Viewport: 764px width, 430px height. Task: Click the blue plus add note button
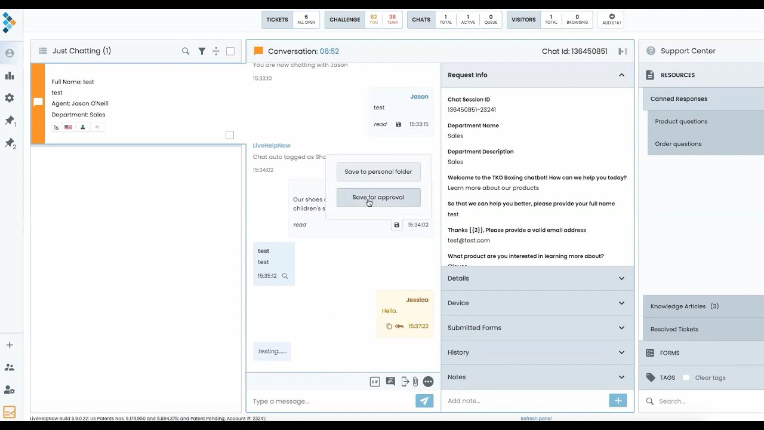[618, 401]
